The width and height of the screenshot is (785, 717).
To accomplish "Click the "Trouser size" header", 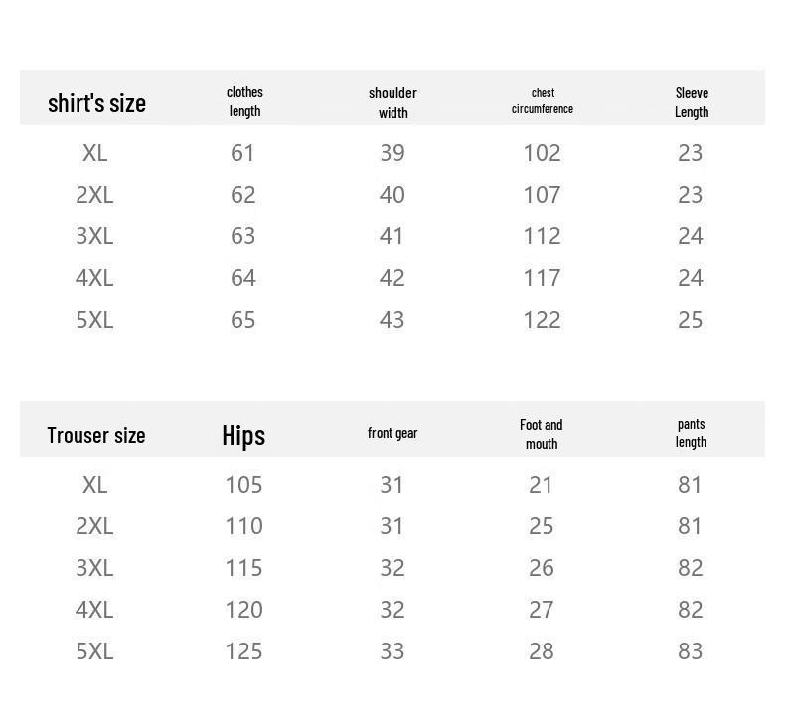I will [x=96, y=435].
